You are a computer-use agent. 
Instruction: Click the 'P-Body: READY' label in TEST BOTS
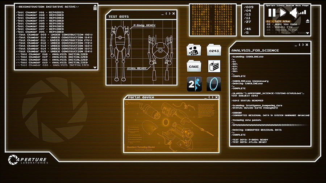point(145,25)
